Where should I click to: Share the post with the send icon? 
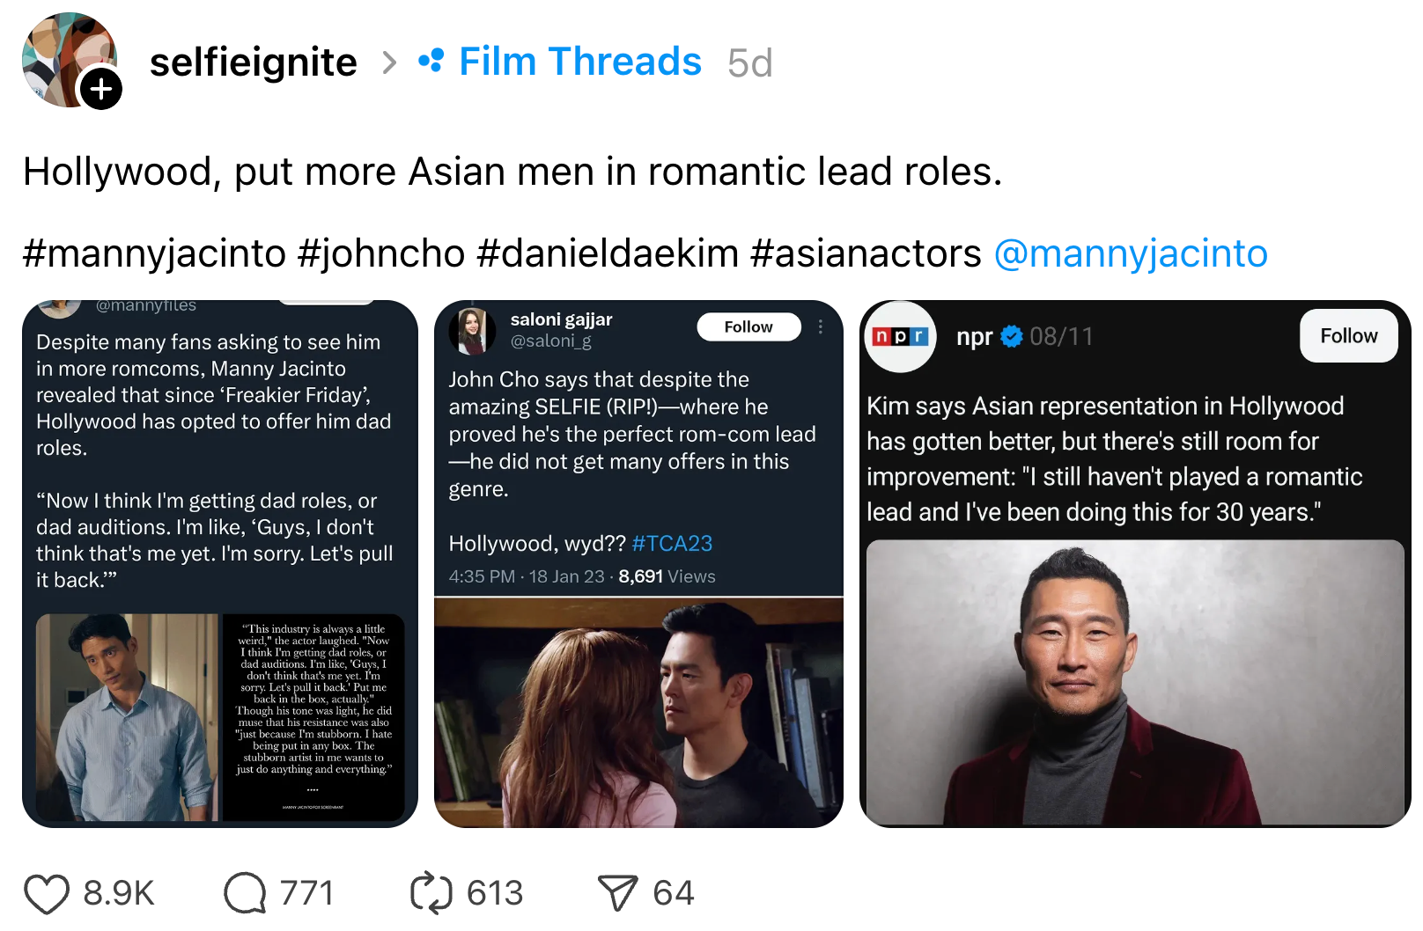(617, 894)
